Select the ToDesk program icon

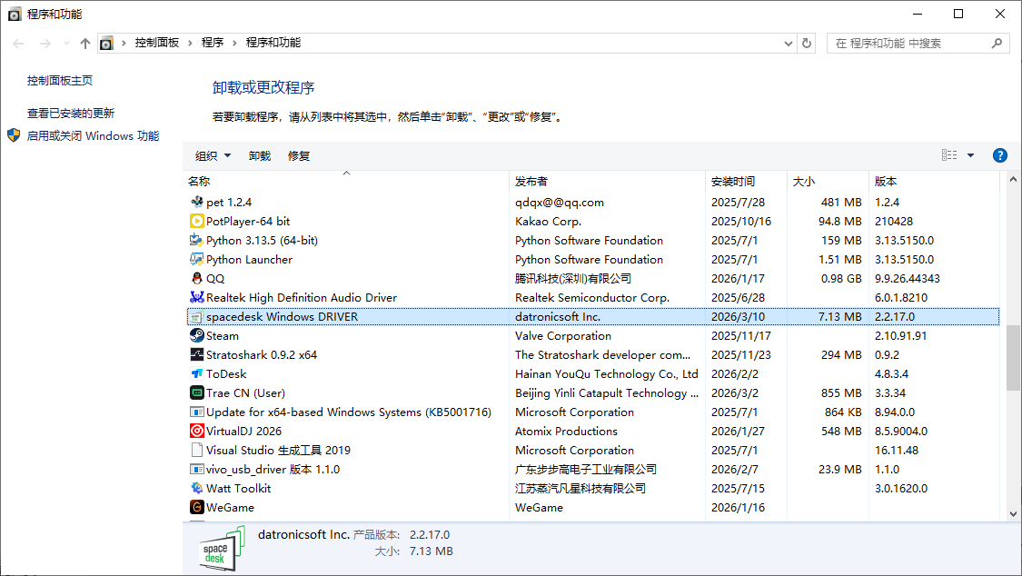[x=196, y=374]
